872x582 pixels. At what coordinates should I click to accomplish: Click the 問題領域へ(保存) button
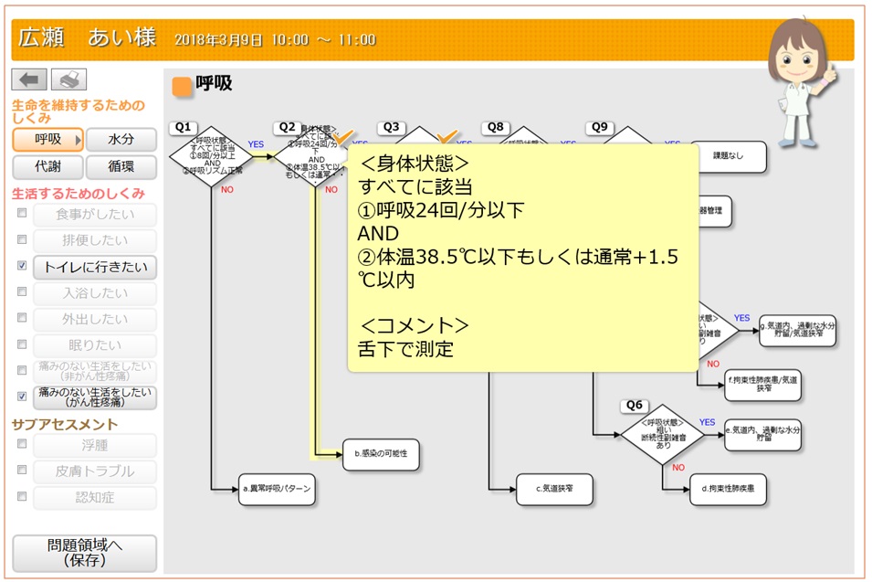[x=85, y=553]
